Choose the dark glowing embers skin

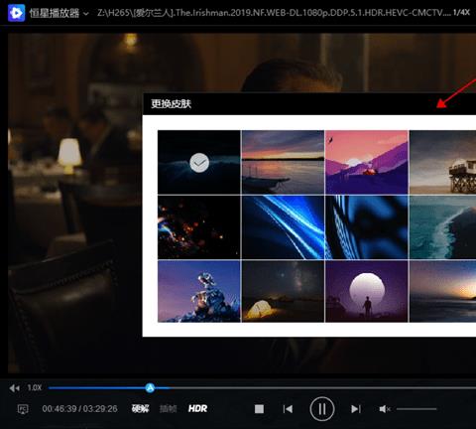199,227
